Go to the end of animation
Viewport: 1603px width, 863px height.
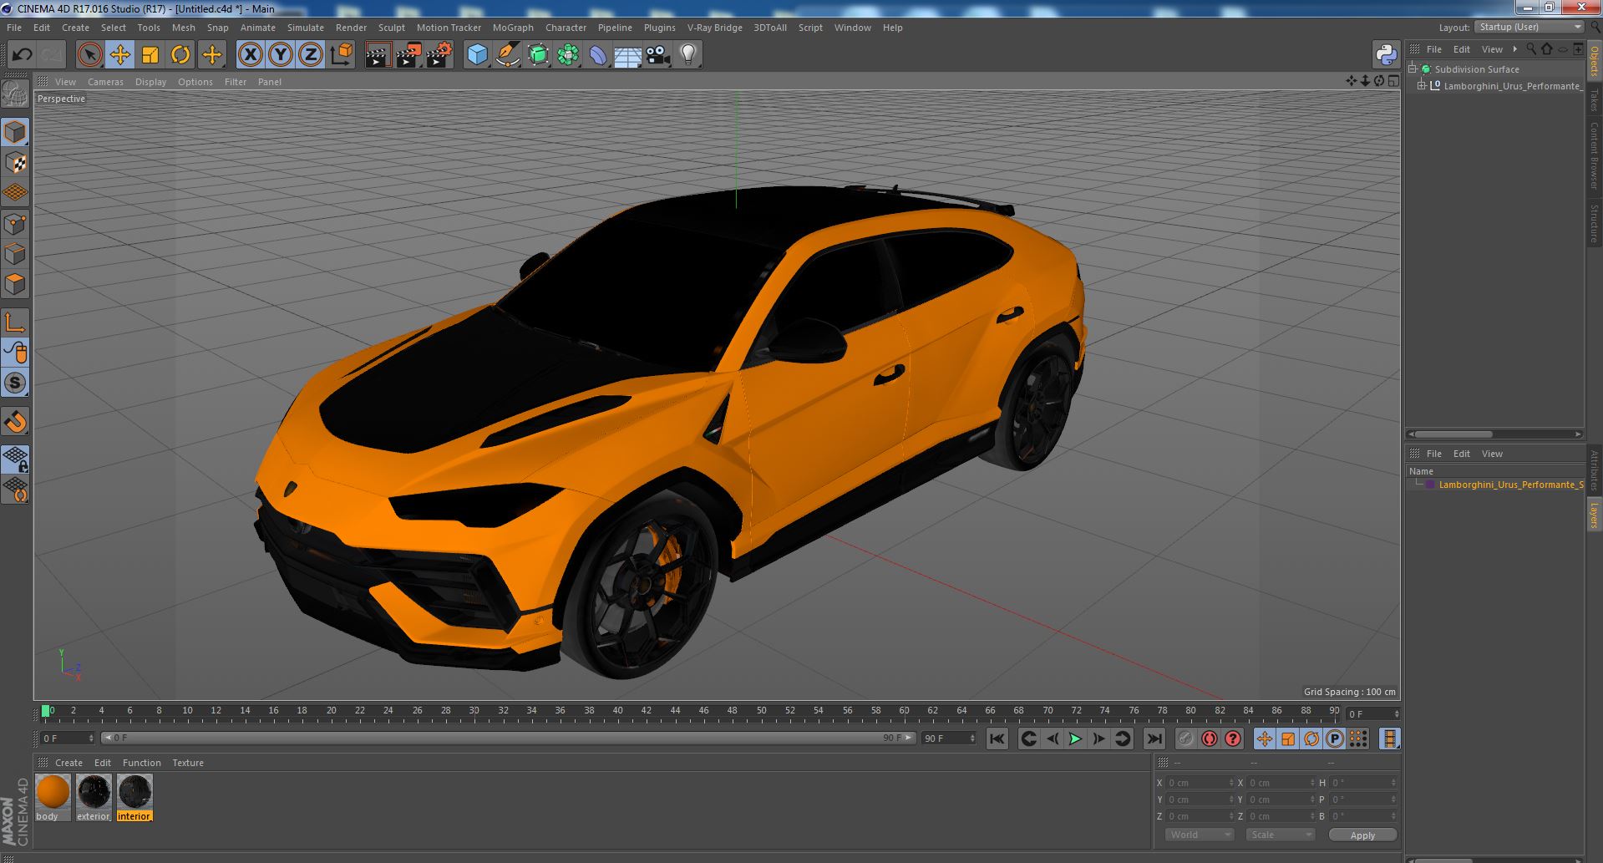[1154, 739]
